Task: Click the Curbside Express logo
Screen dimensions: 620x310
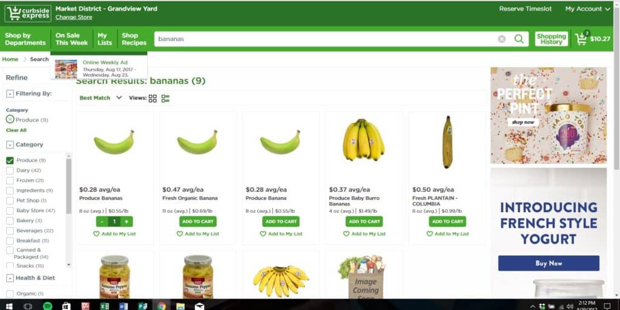Action: pos(28,13)
